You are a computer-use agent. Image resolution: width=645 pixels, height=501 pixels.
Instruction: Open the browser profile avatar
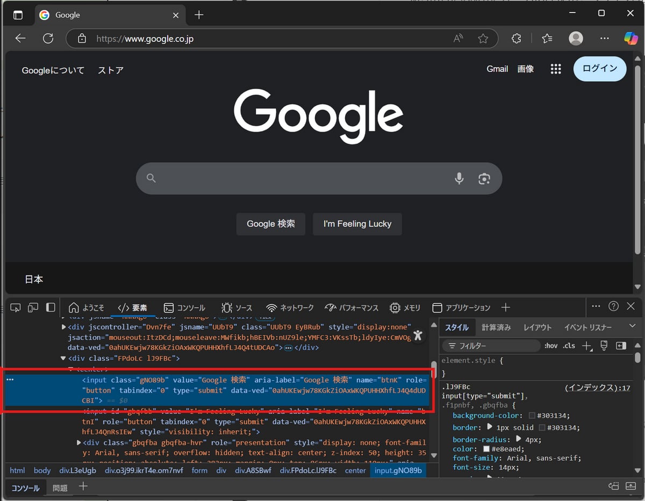[x=576, y=38]
